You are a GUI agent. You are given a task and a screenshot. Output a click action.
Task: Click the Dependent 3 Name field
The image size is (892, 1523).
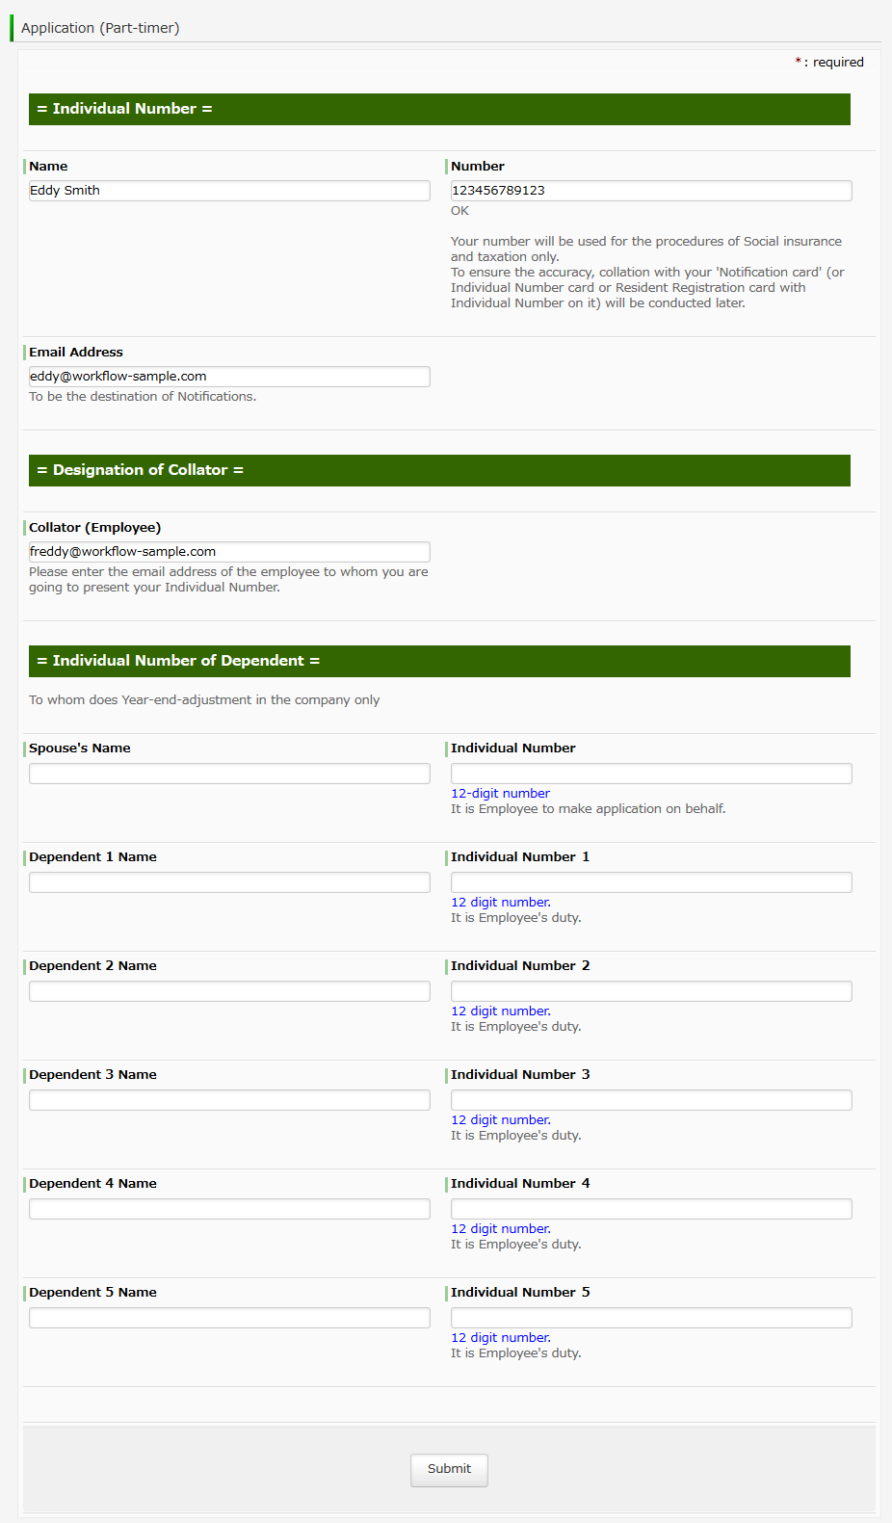pyautogui.click(x=229, y=1100)
